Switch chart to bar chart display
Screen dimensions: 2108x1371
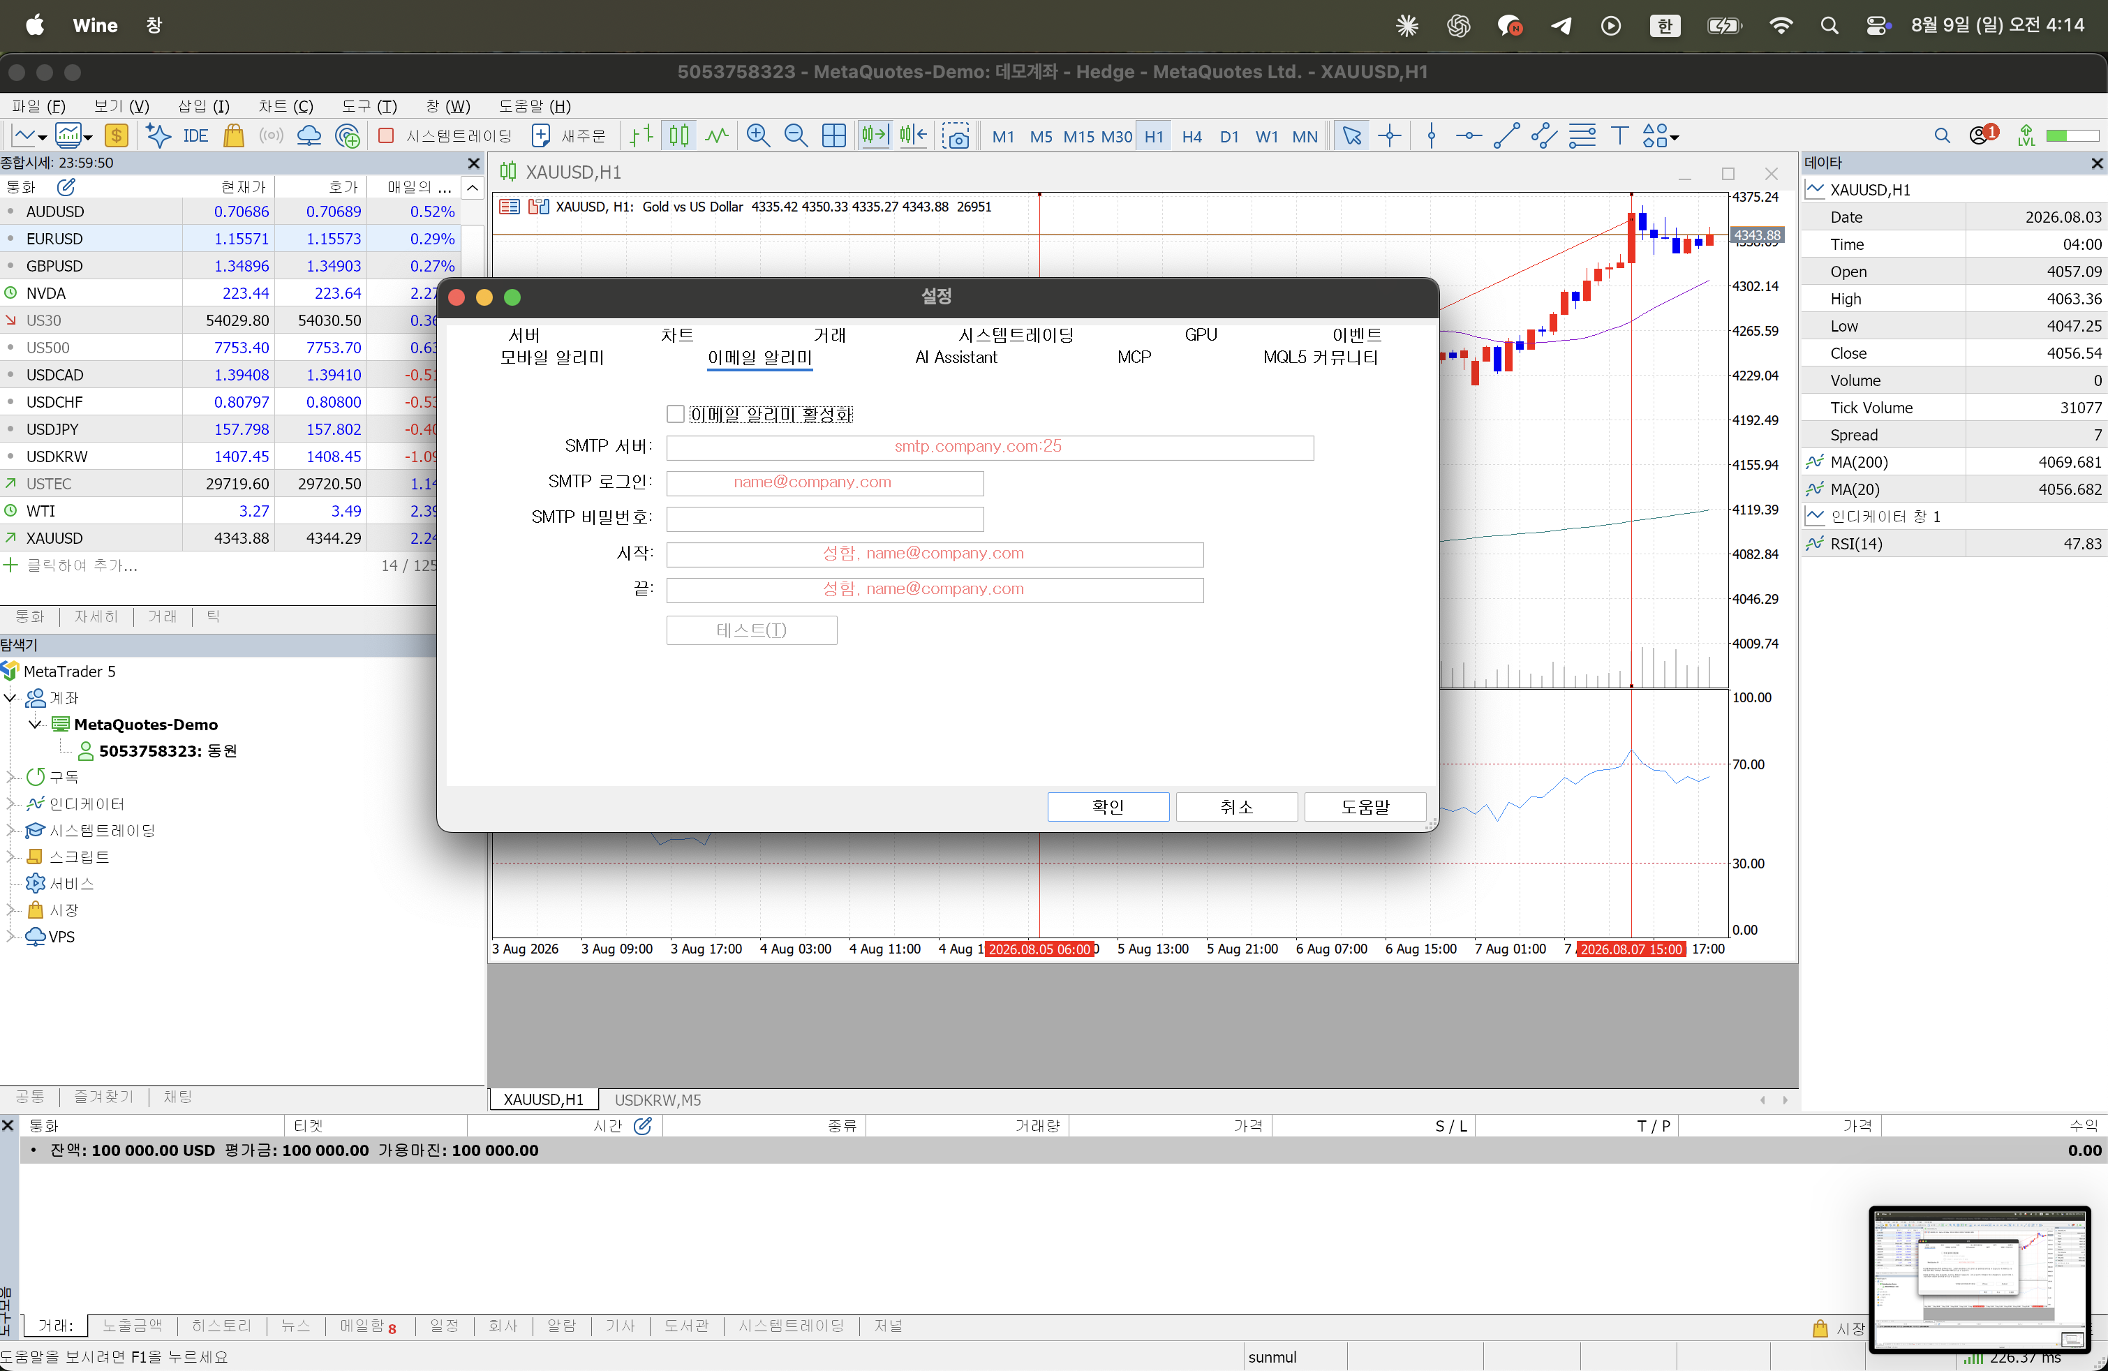[x=641, y=135]
